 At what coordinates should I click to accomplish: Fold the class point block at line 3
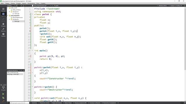(32, 14)
